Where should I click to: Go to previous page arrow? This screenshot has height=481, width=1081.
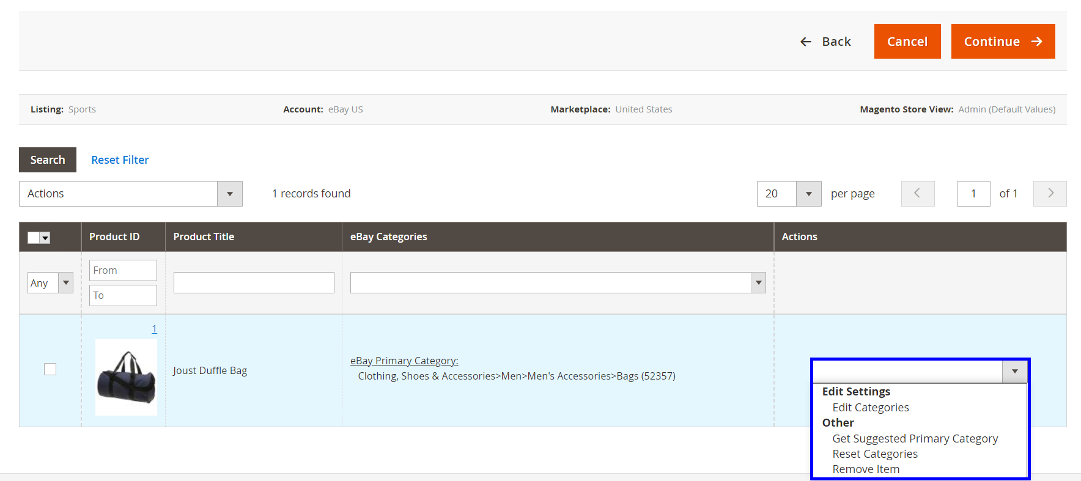tap(917, 194)
